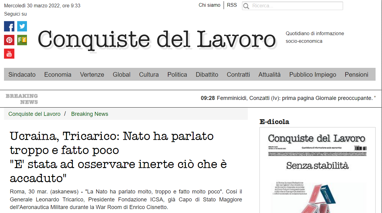This screenshot has width=382, height=213.
Task: Open the Pinterest social icon
Action: [9, 40]
